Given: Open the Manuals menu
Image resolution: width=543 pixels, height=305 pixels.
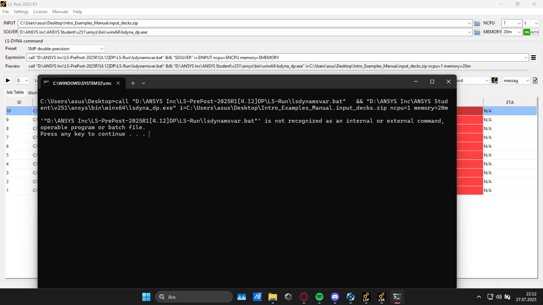Looking at the screenshot, I should 60,12.
